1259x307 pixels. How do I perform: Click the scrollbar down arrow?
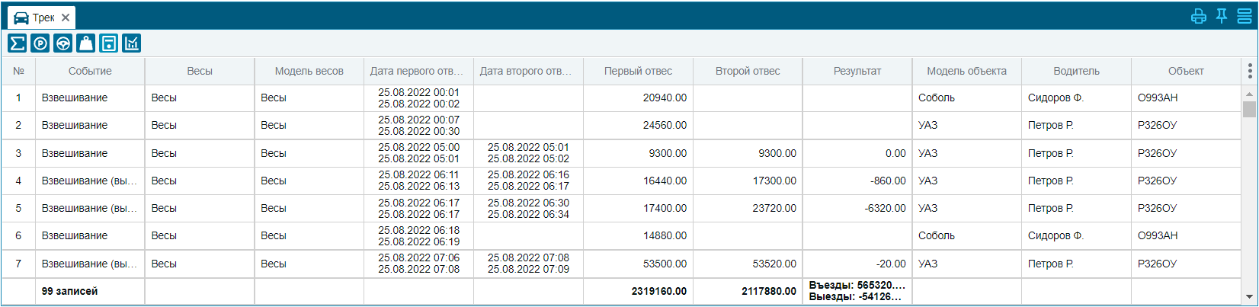(1249, 297)
